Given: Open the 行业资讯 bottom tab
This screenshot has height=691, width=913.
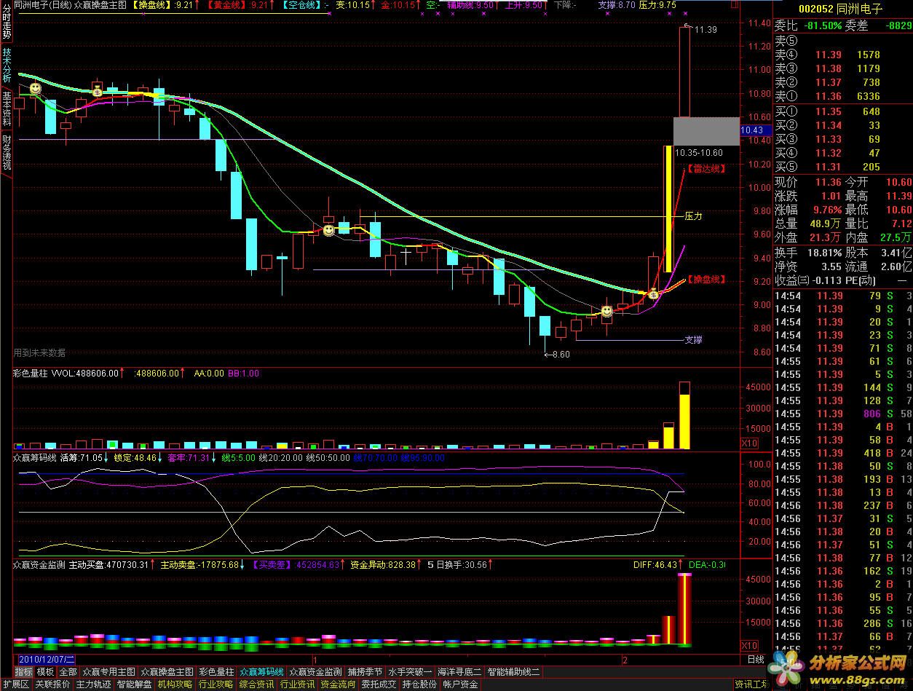Looking at the screenshot, I should 297,684.
